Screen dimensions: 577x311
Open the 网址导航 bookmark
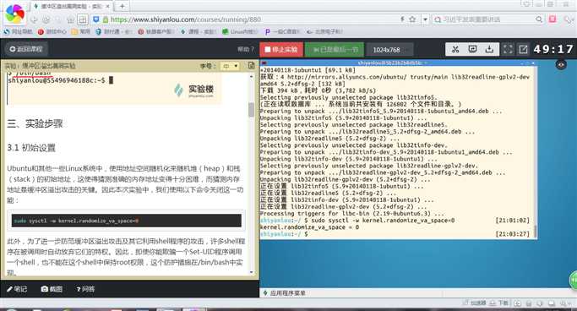coord(18,31)
